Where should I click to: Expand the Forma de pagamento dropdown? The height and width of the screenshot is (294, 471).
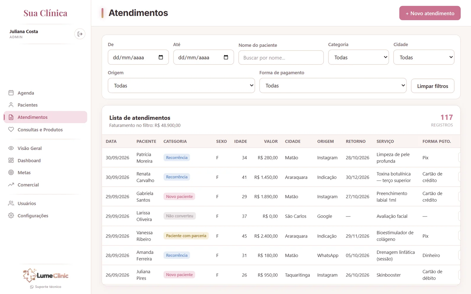click(333, 86)
